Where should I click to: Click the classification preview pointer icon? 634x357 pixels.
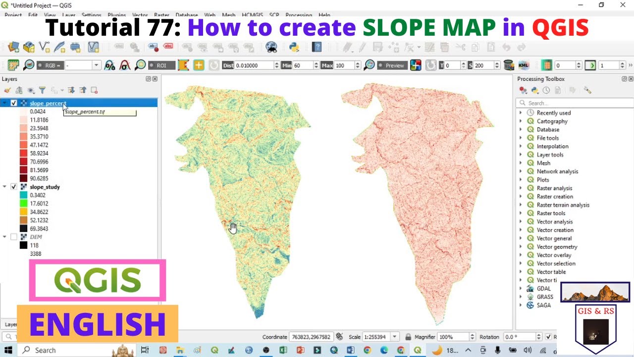[x=416, y=65]
